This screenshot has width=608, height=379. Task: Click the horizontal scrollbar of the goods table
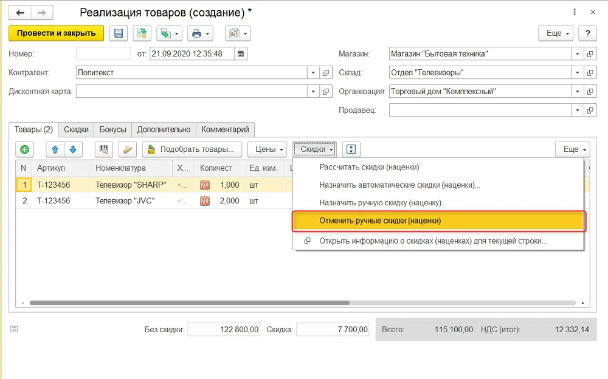190,303
